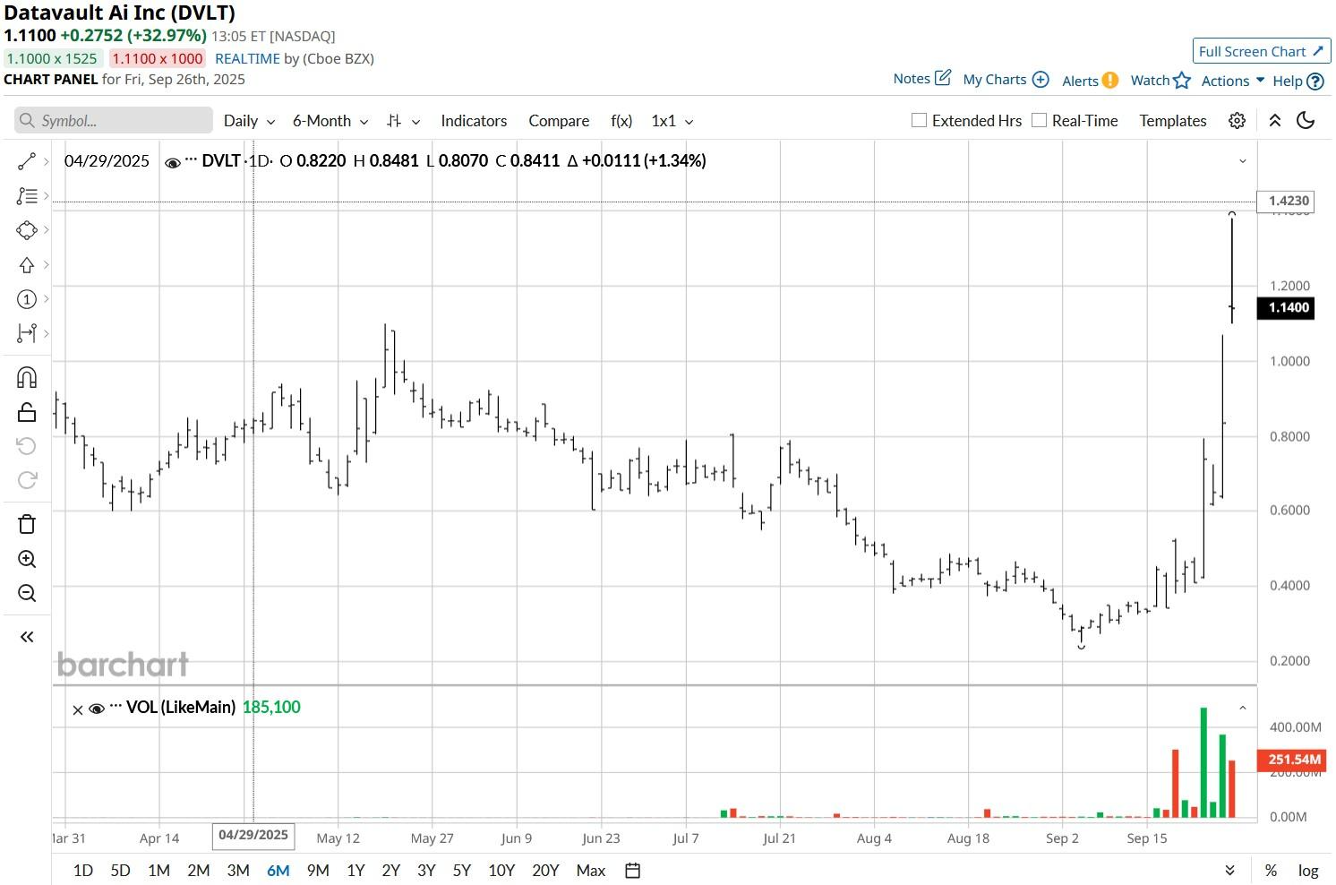Open chart settings gear
Image resolution: width=1336 pixels, height=885 pixels.
(x=1237, y=121)
